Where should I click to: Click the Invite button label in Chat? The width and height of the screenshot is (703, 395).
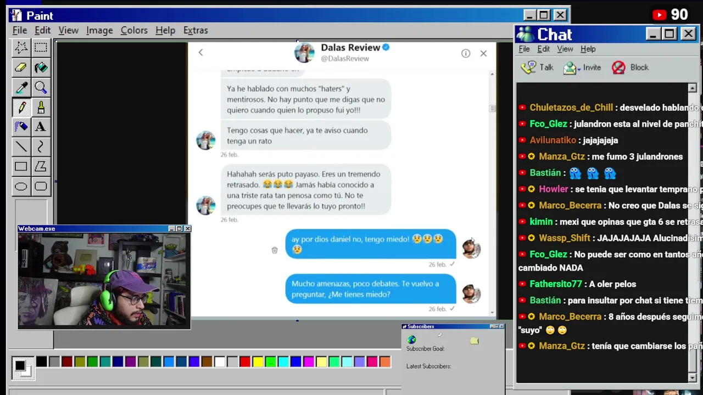coord(592,67)
